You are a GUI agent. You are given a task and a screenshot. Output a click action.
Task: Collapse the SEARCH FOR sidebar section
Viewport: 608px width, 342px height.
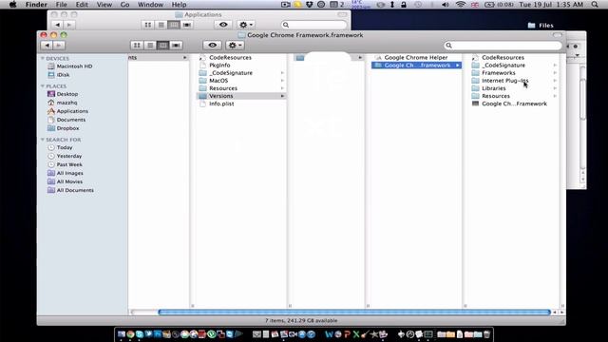pos(42,140)
